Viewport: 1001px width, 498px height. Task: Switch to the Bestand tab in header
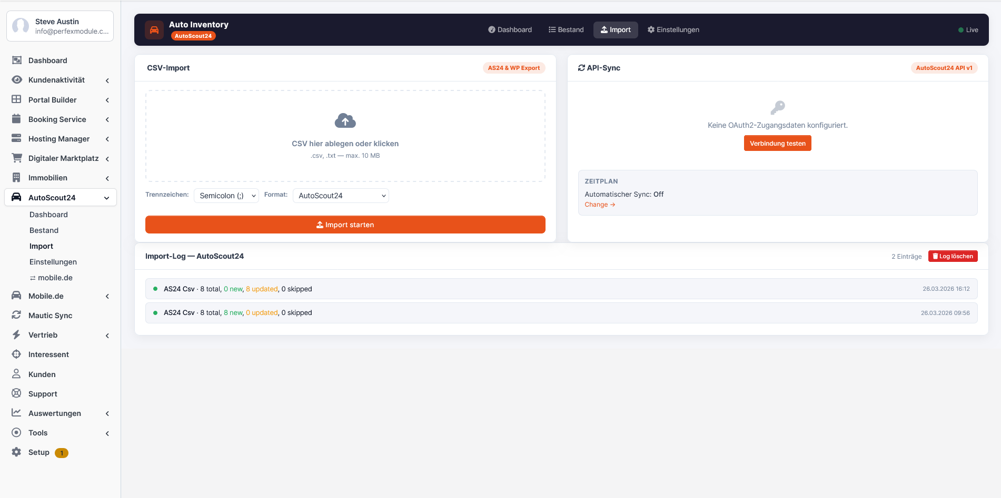coord(566,30)
